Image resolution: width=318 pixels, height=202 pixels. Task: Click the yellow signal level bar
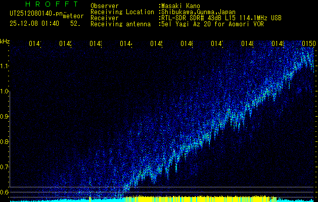point(199,198)
